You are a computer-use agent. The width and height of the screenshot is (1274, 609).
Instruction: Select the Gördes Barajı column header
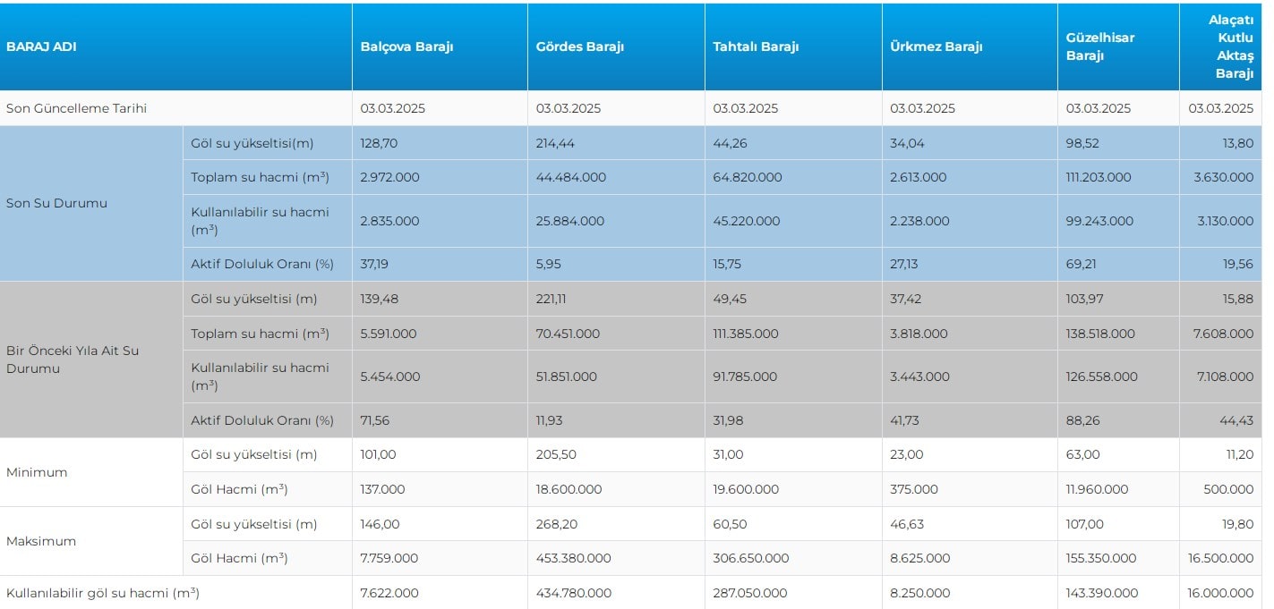pos(579,47)
